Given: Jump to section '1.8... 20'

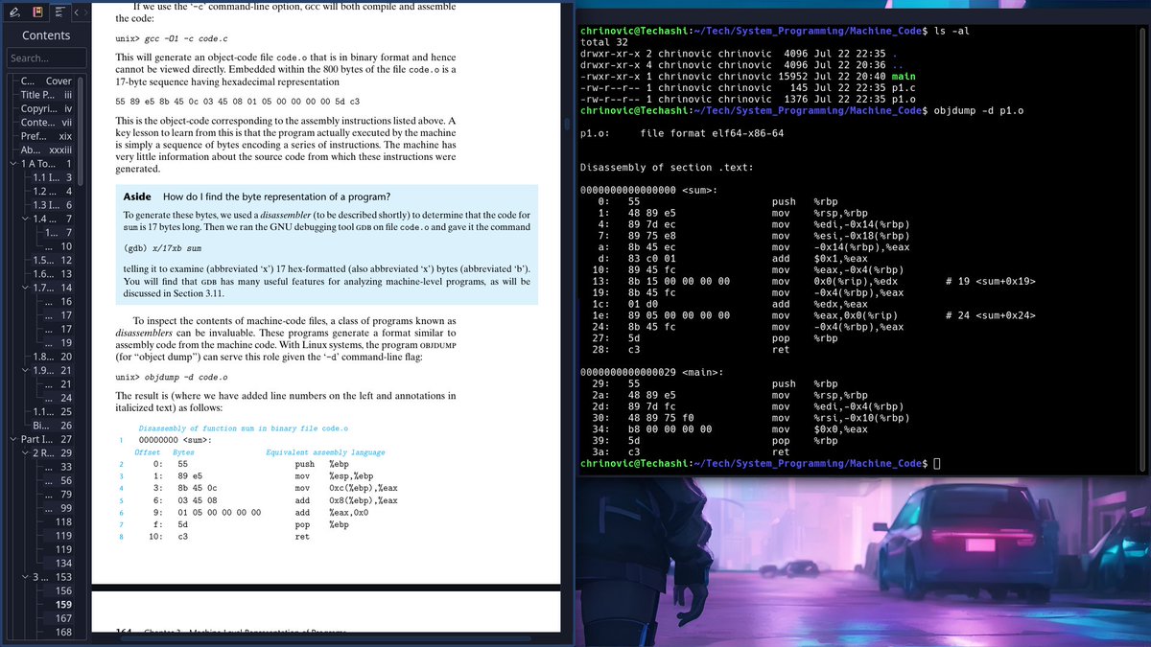Looking at the screenshot, I should pos(53,357).
